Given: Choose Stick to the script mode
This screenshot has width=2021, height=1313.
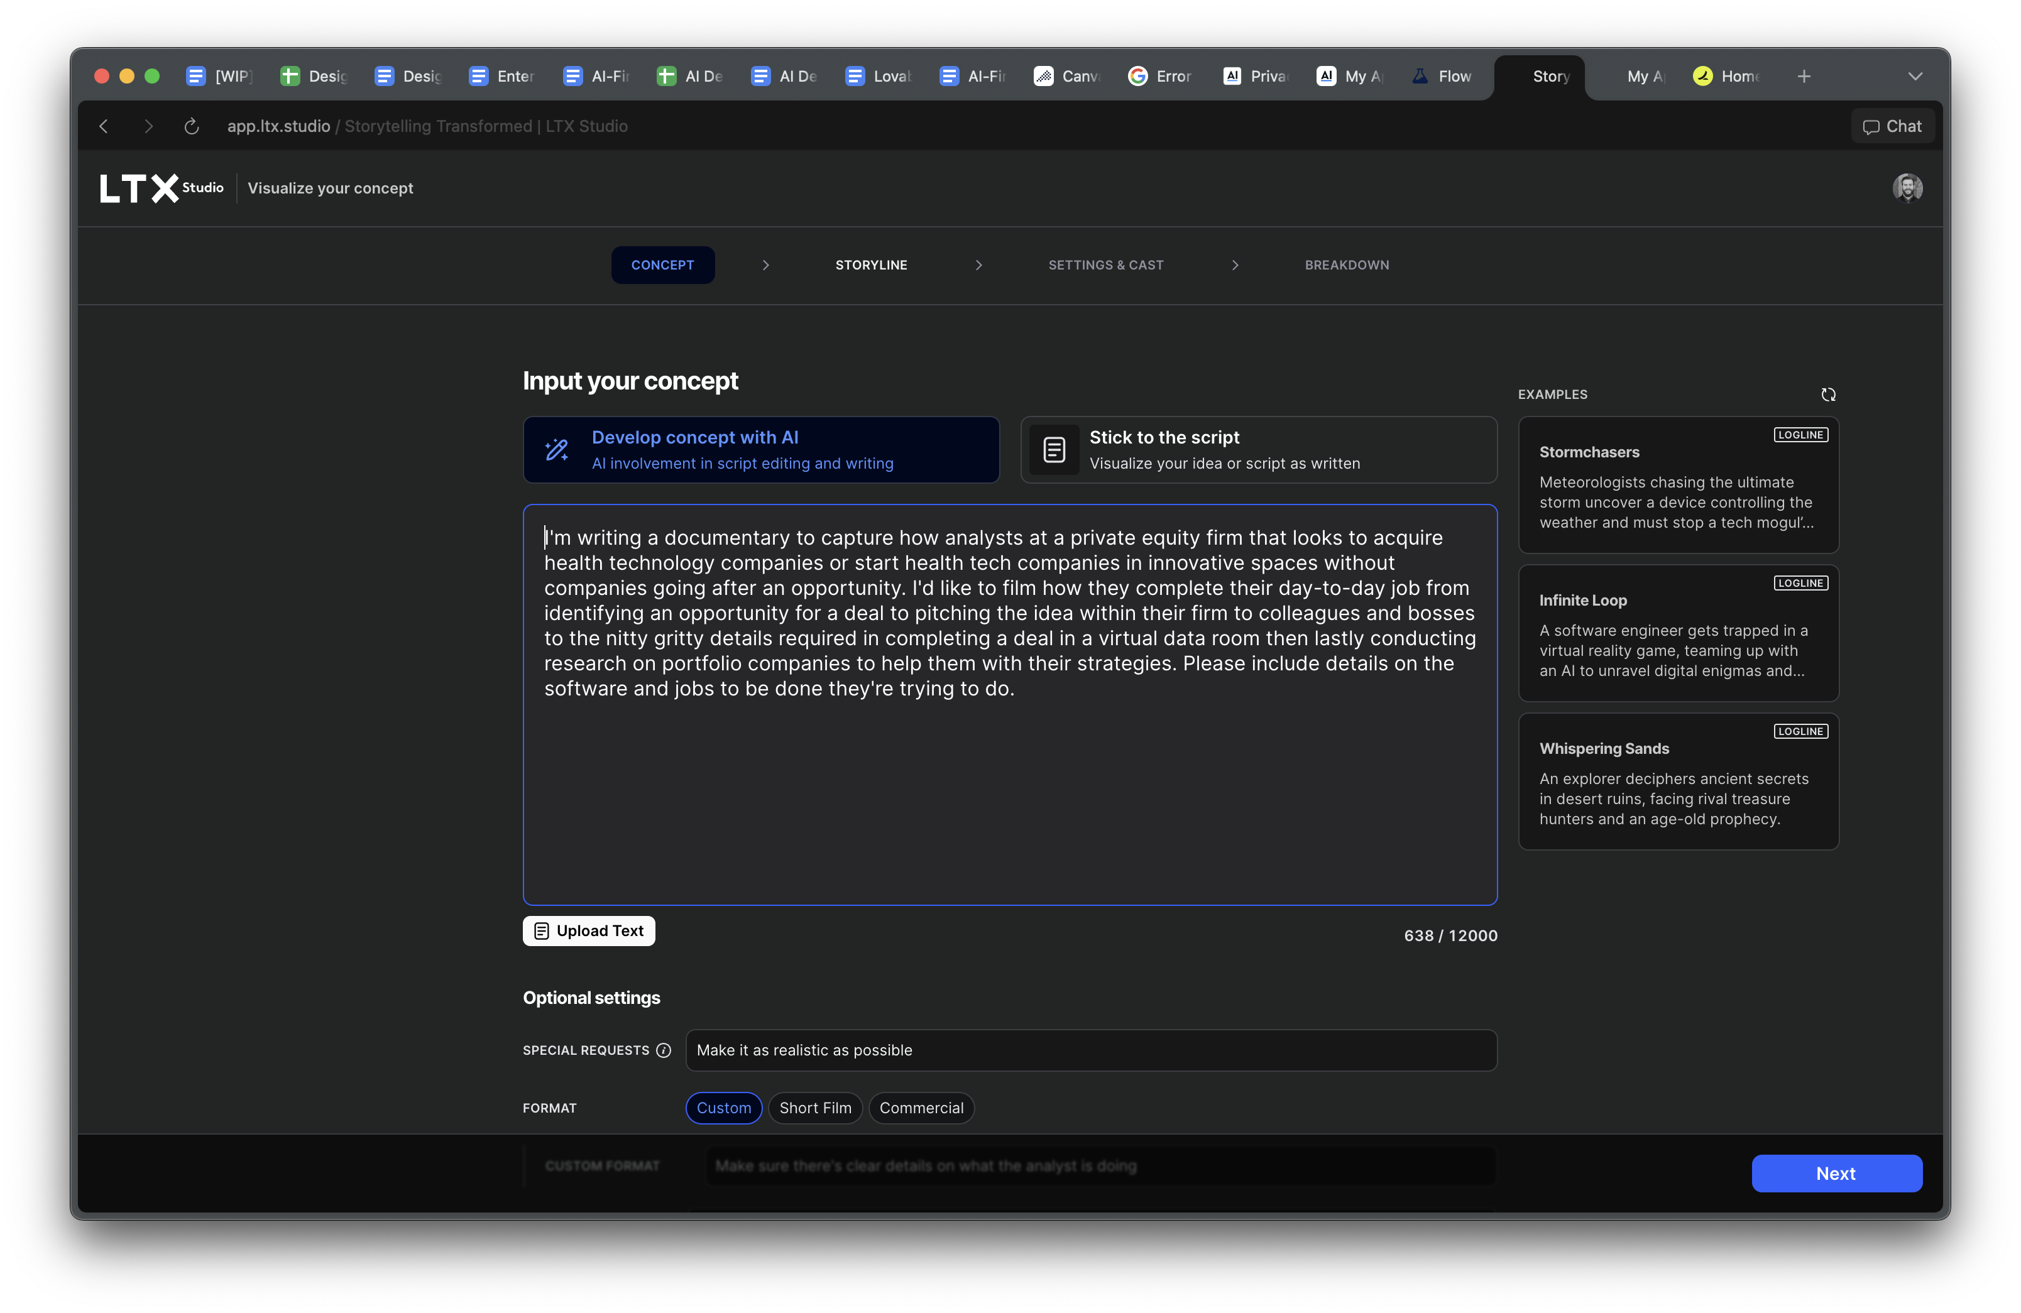Looking at the screenshot, I should click(1257, 450).
